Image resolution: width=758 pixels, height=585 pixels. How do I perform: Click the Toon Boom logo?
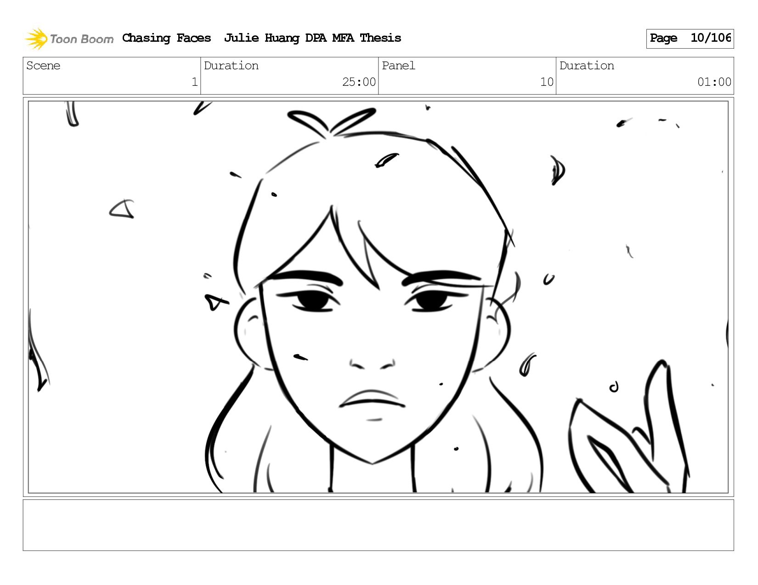point(69,39)
